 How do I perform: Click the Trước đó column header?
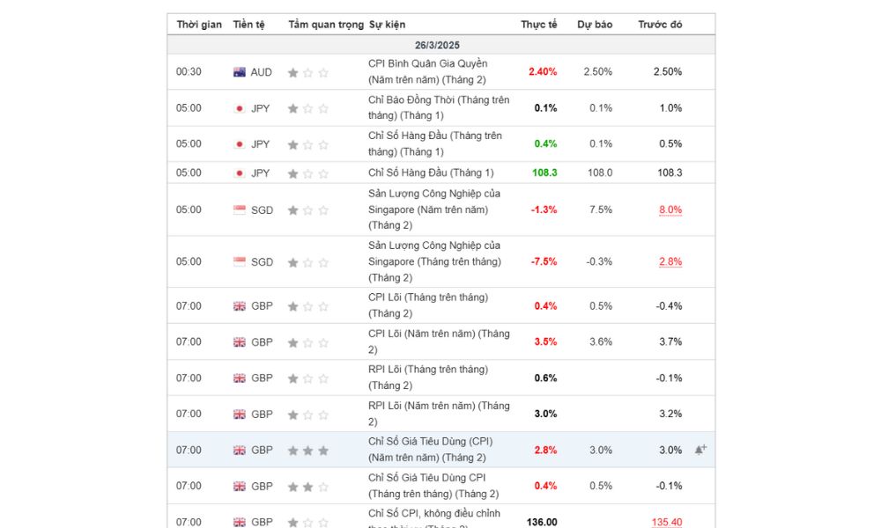[x=660, y=25]
